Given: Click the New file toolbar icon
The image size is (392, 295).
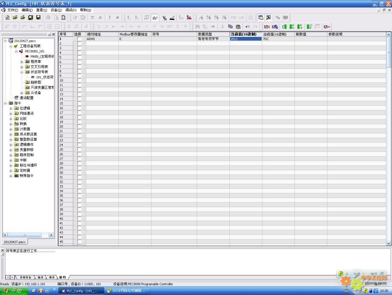Looking at the screenshot, I should click(x=8, y=18).
